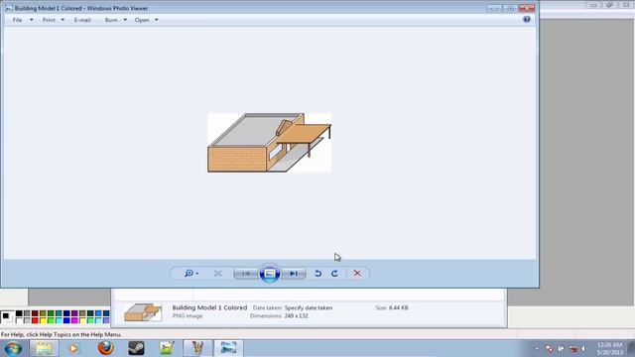The image size is (635, 357).
Task: Expand the File dropdown arrow
Action: click(31, 20)
